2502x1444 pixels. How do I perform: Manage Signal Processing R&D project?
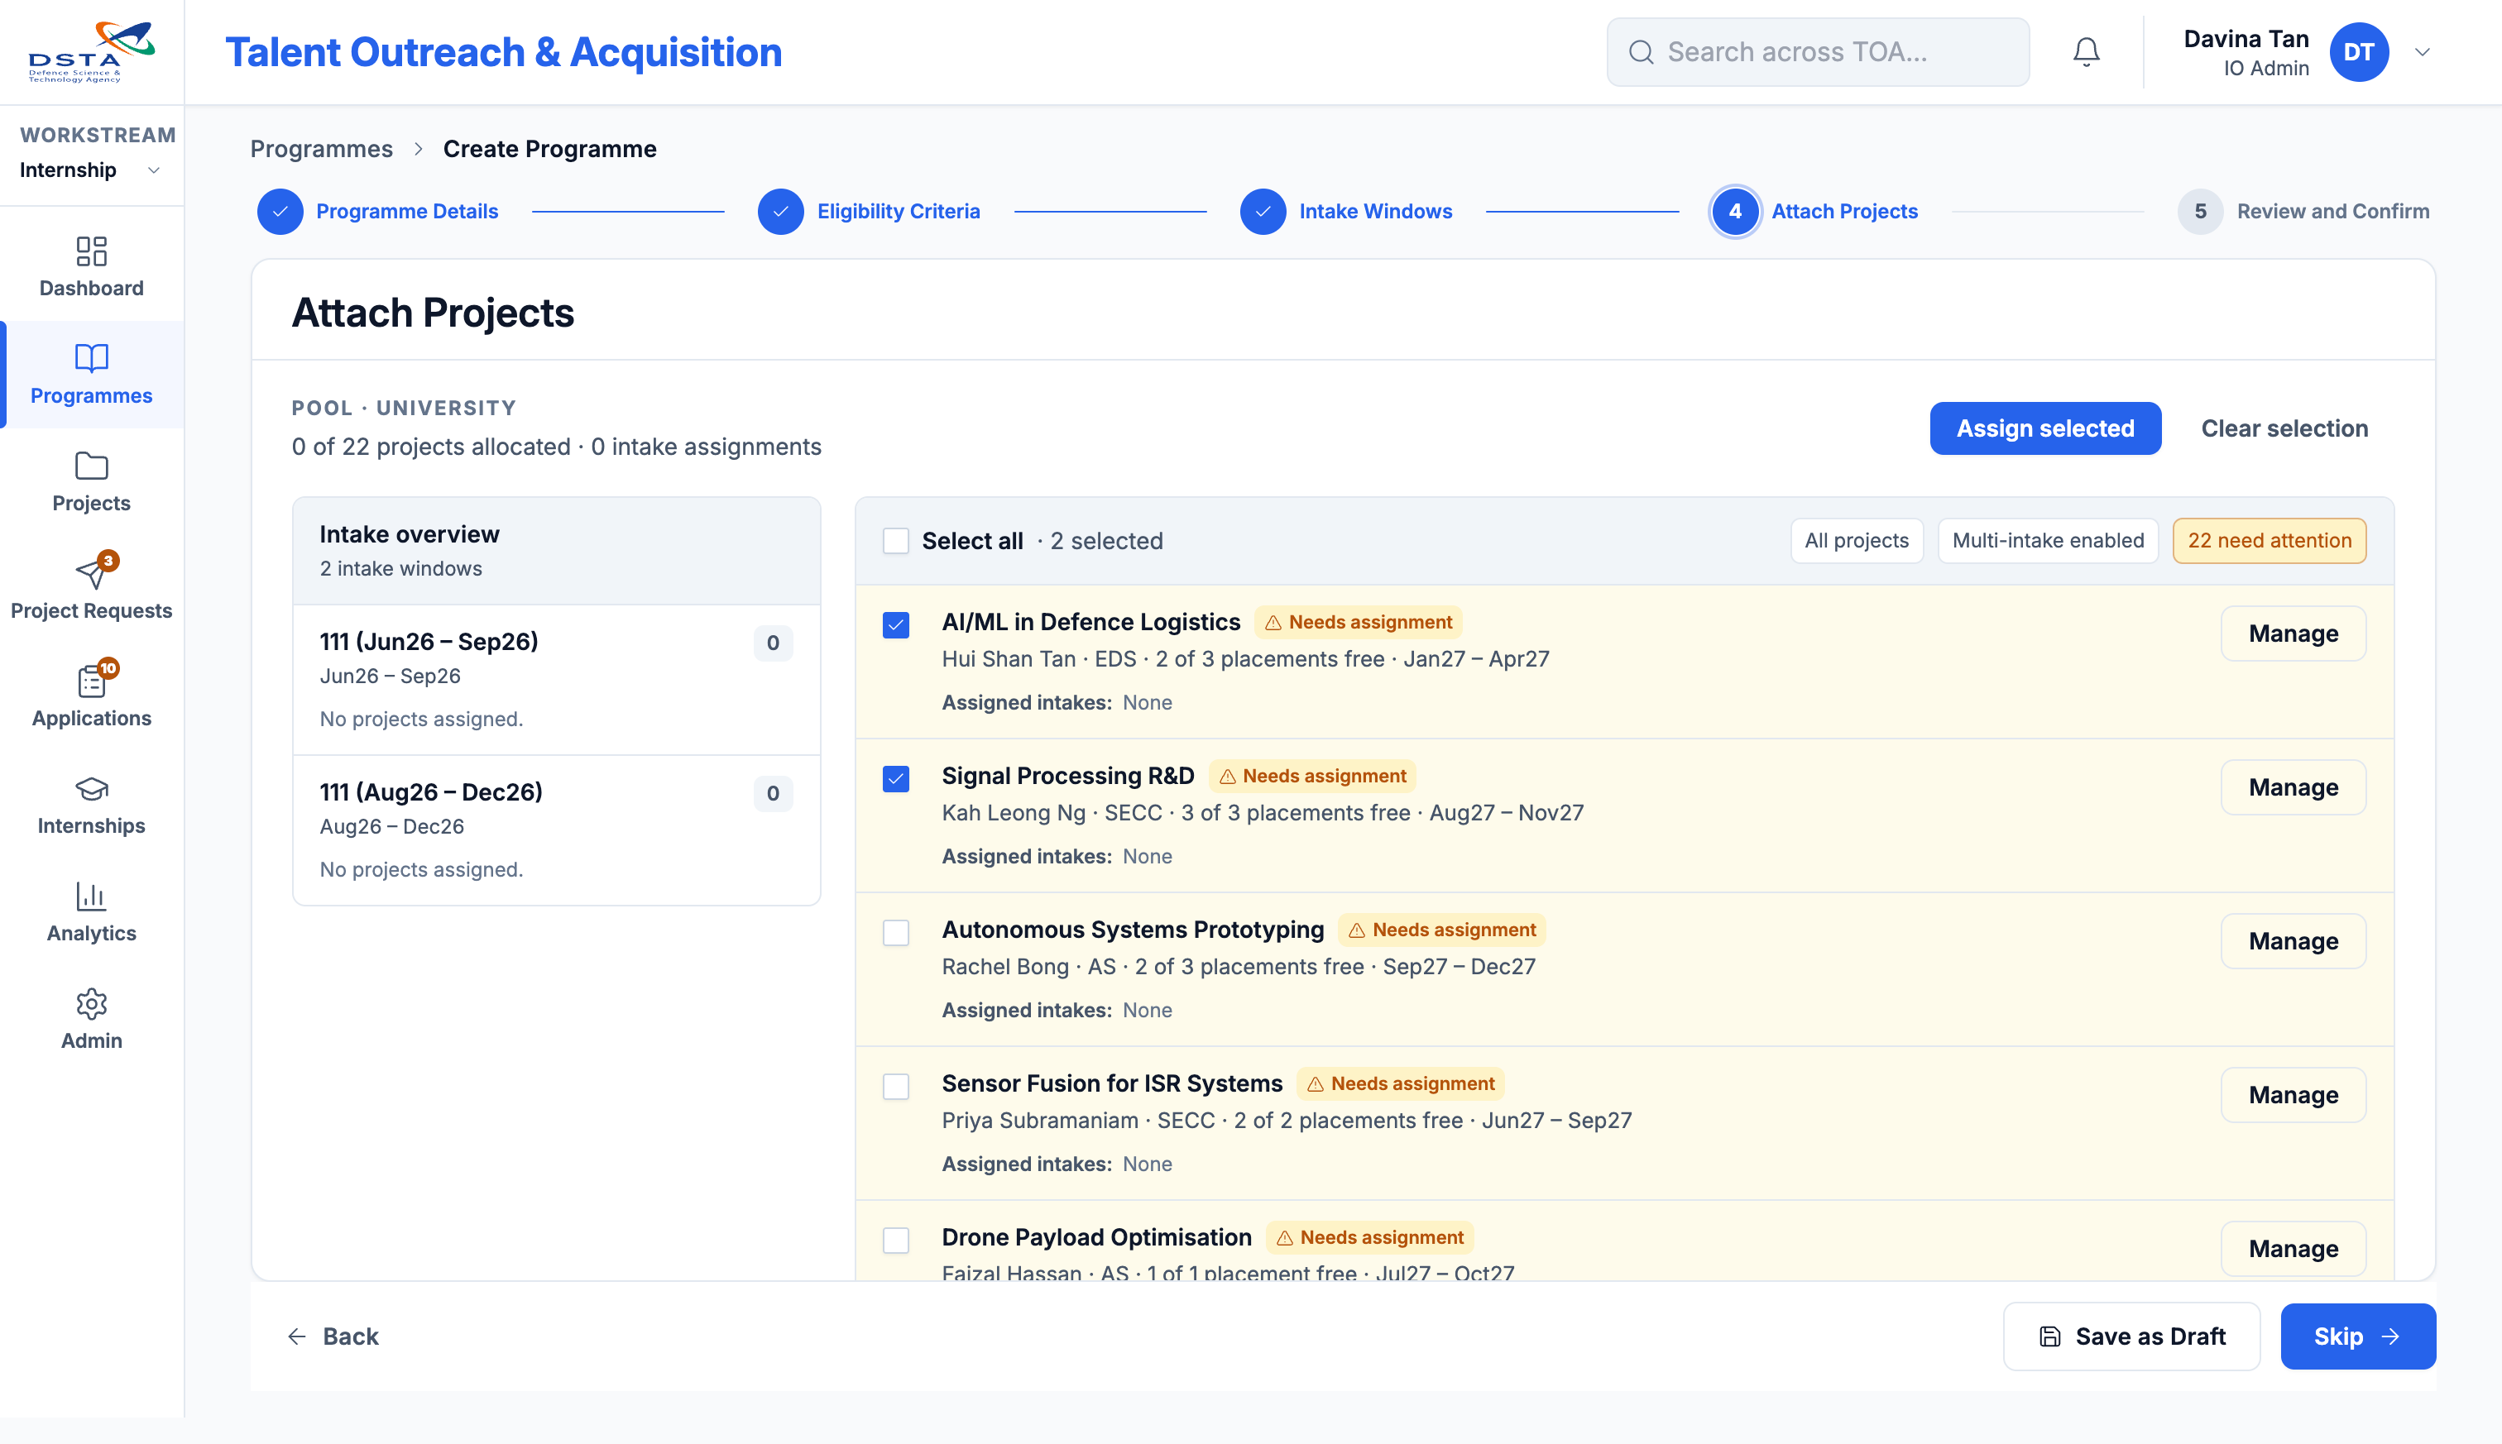coord(2293,787)
